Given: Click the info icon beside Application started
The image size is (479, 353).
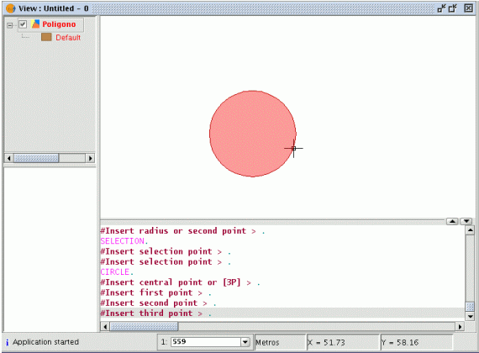Looking at the screenshot, I should point(8,343).
